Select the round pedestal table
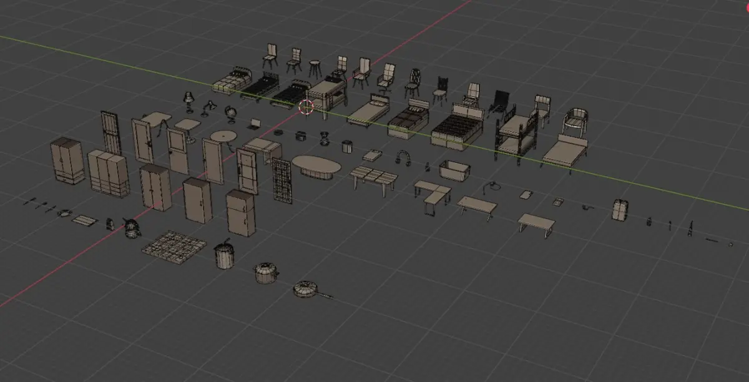 tap(224, 140)
